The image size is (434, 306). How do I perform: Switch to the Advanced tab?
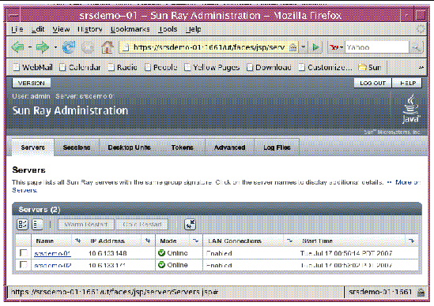tap(230, 147)
